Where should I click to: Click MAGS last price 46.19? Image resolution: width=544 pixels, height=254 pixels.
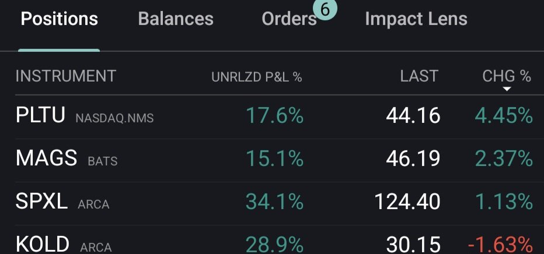[413, 158]
